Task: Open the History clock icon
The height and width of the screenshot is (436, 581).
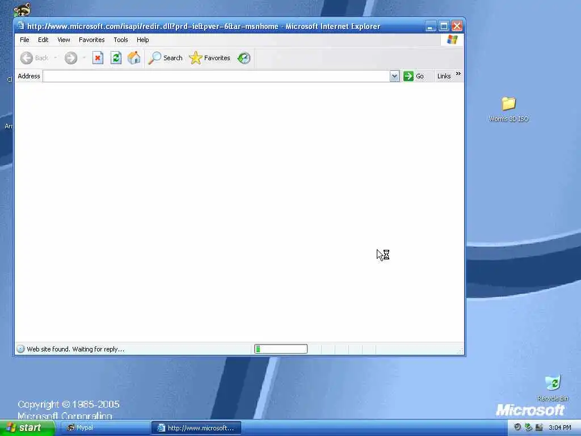Action: (x=244, y=58)
